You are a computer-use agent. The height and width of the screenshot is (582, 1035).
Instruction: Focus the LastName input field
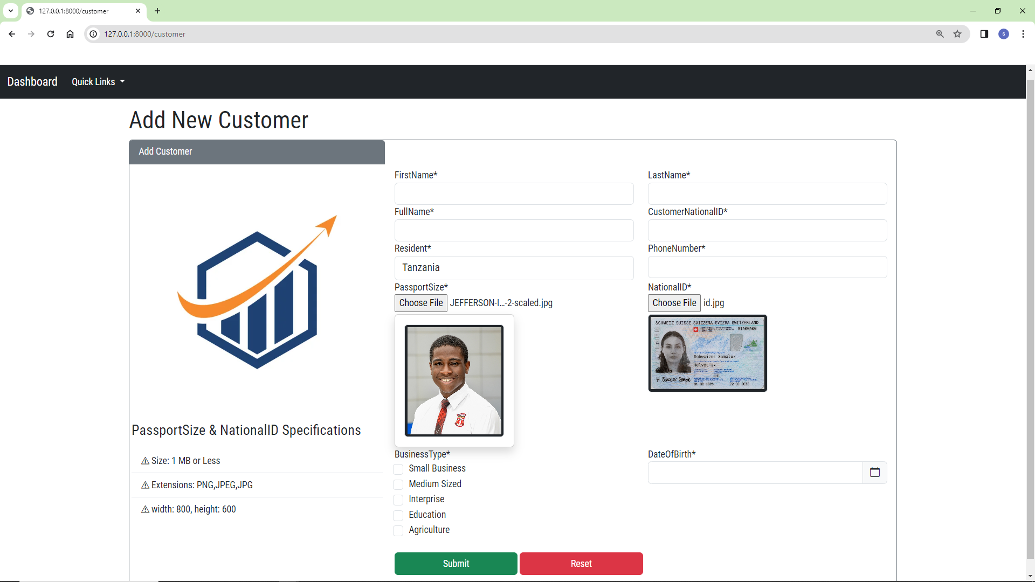pyautogui.click(x=768, y=193)
